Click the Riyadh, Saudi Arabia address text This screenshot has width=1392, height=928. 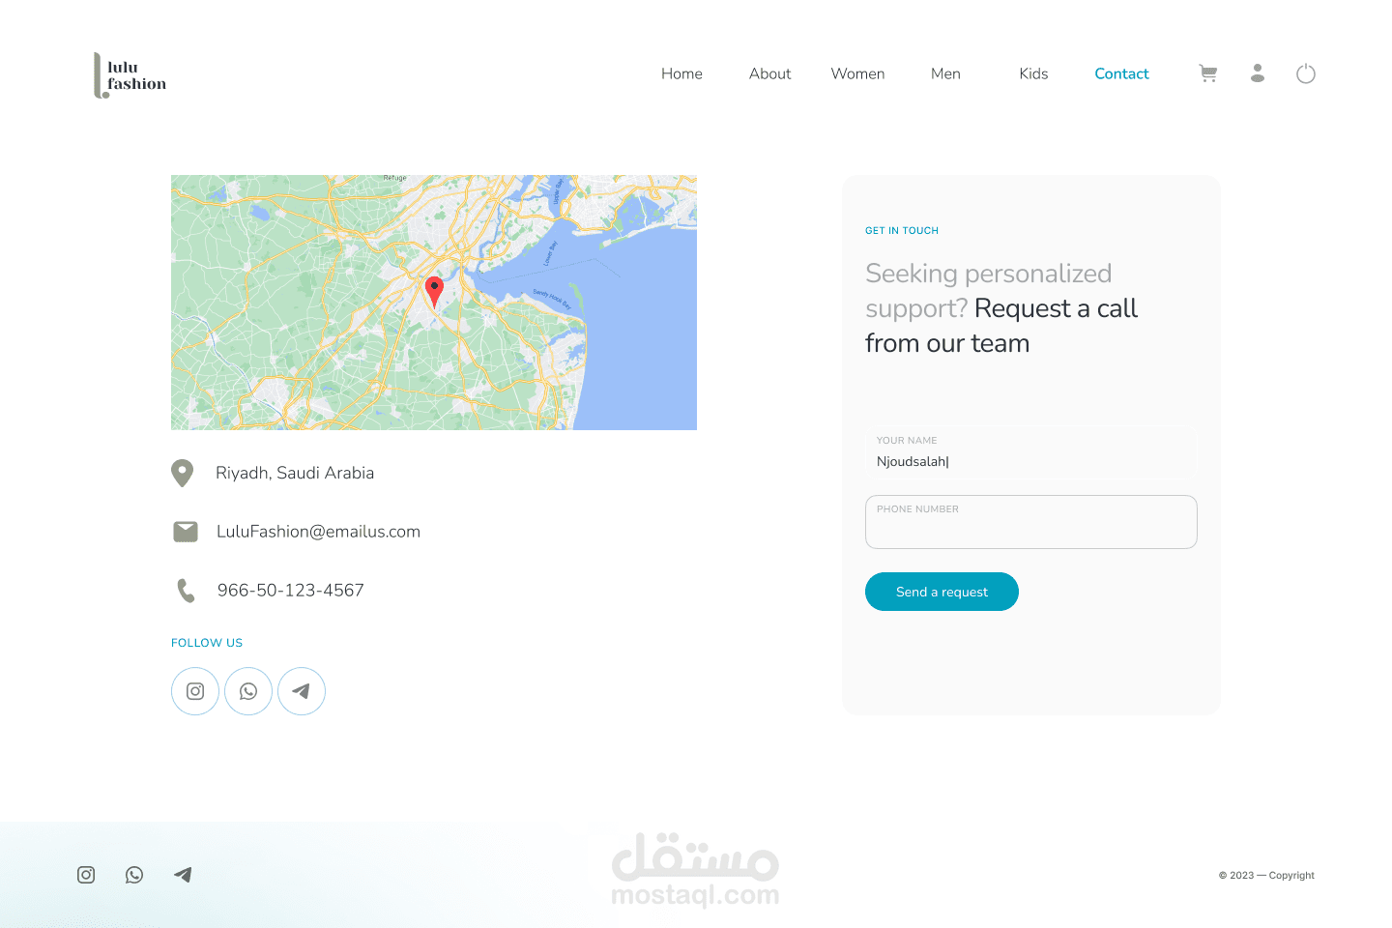pyautogui.click(x=295, y=473)
